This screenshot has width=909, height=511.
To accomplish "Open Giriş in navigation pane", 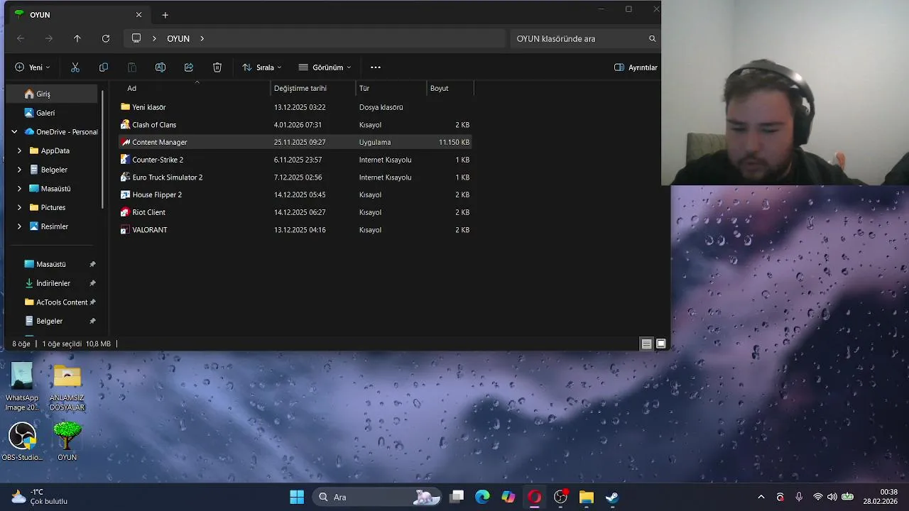I will coord(52,94).
